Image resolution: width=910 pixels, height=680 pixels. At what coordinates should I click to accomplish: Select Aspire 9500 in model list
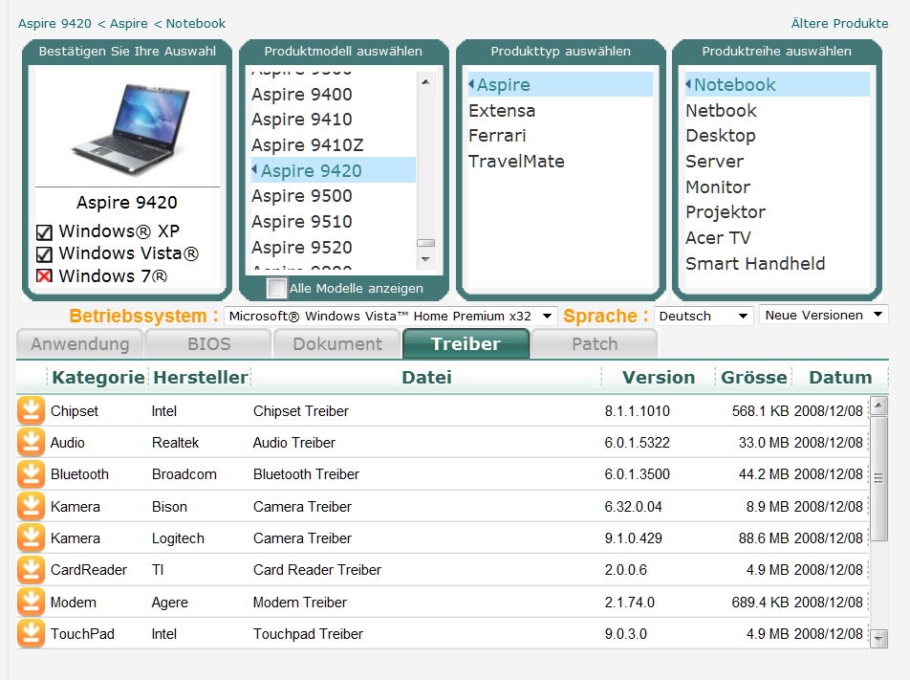click(302, 196)
